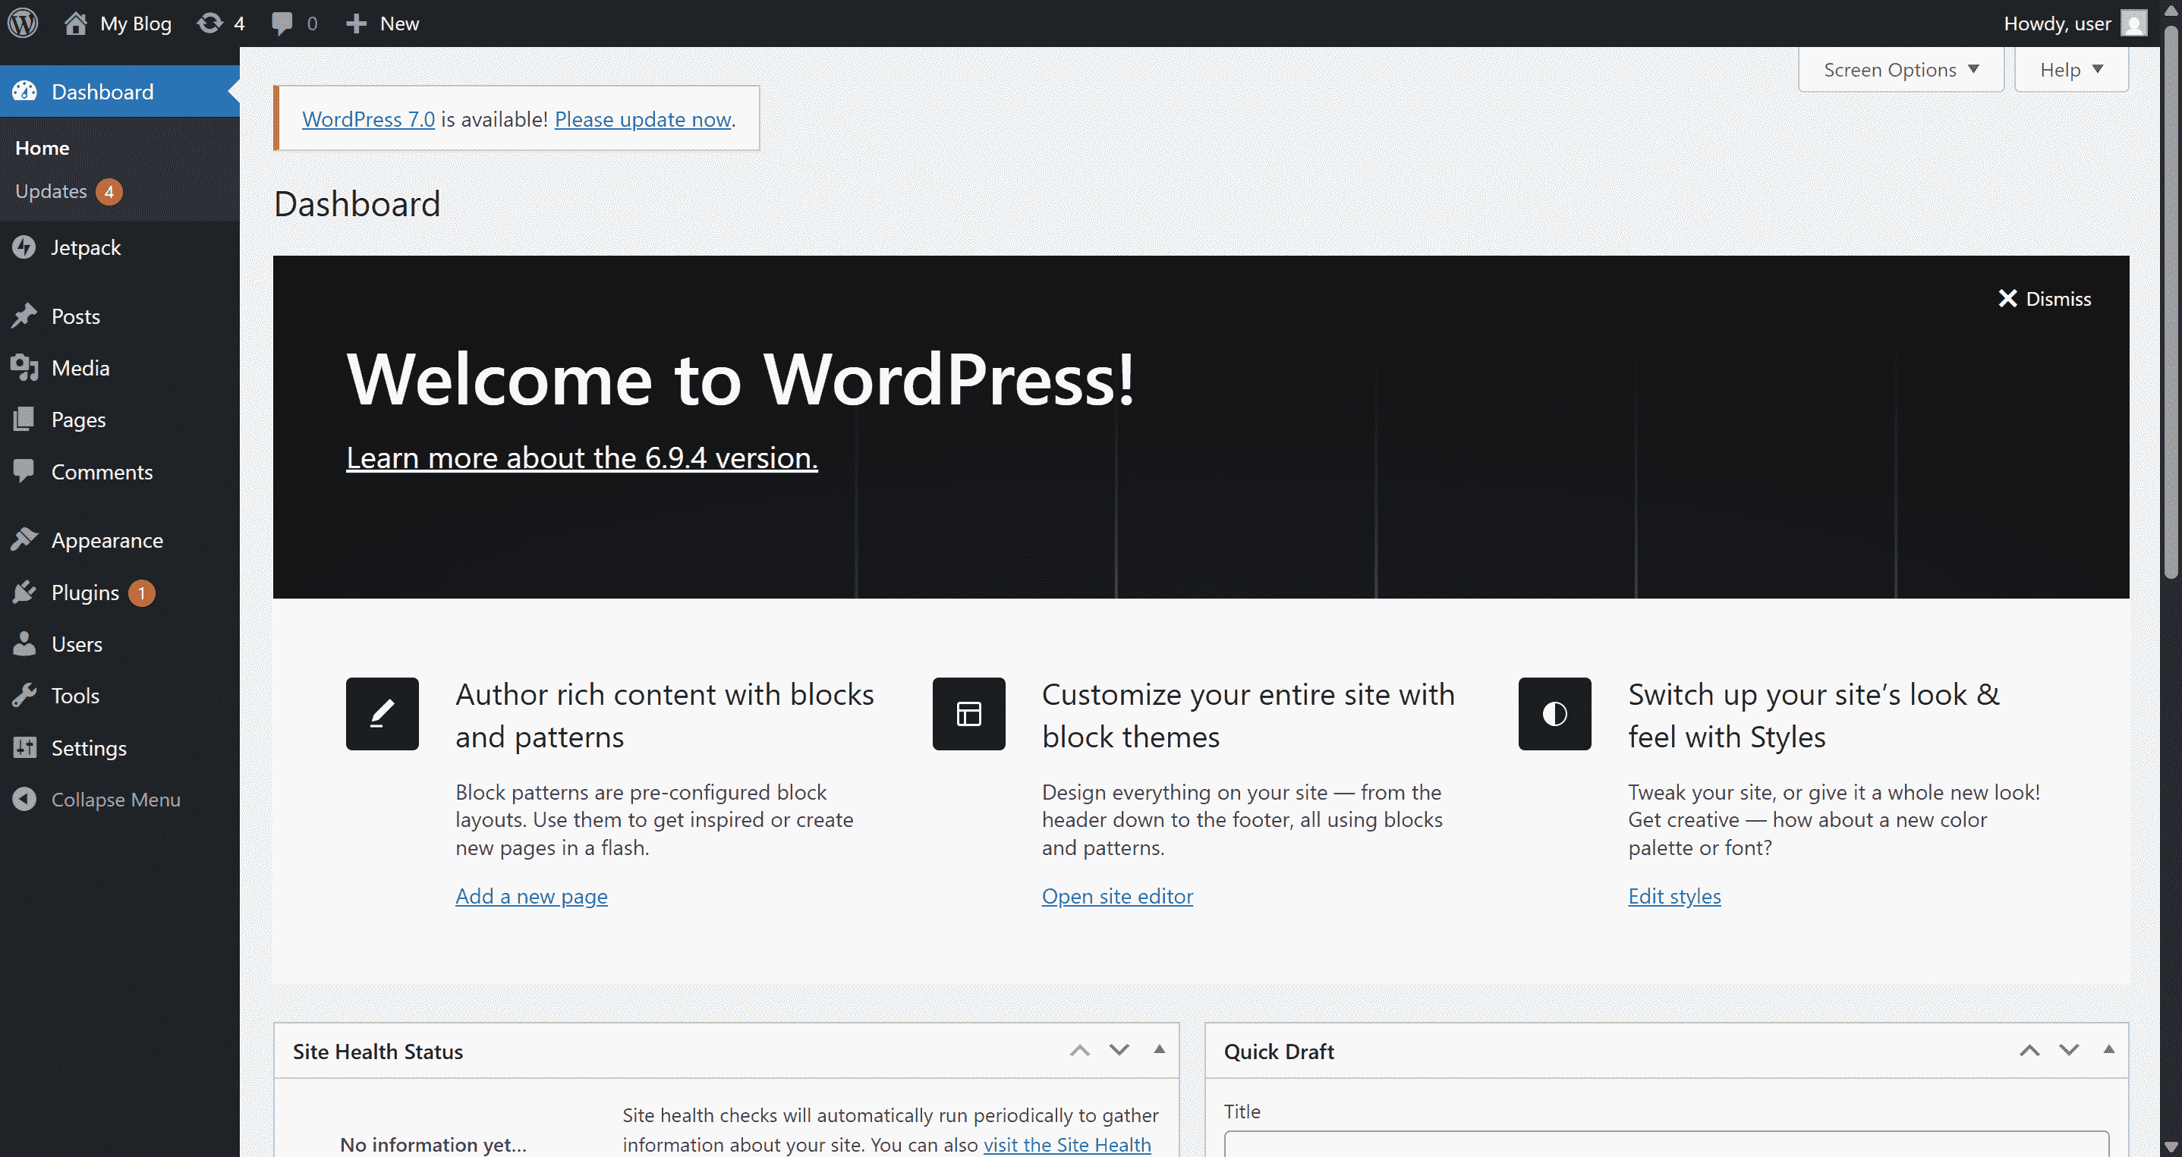Click the My Blog site name
Viewport: 2182px width, 1157px height.
click(136, 23)
